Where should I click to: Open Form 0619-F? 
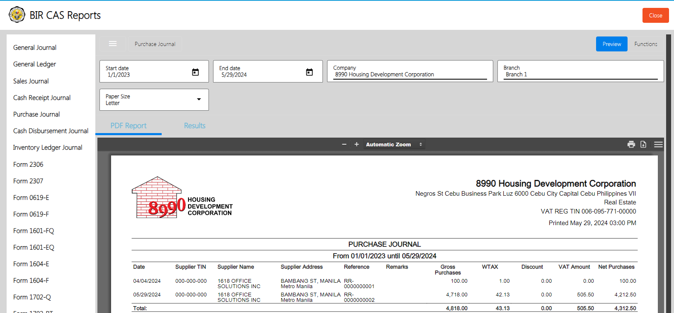tap(31, 214)
